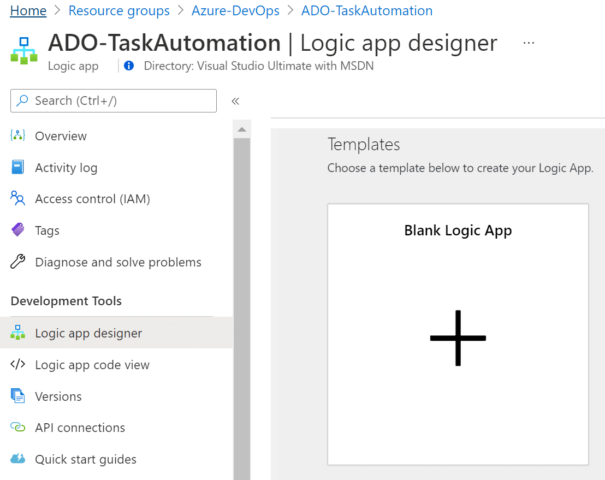
Task: Click the Logic app resource icon in header
Action: tap(24, 51)
